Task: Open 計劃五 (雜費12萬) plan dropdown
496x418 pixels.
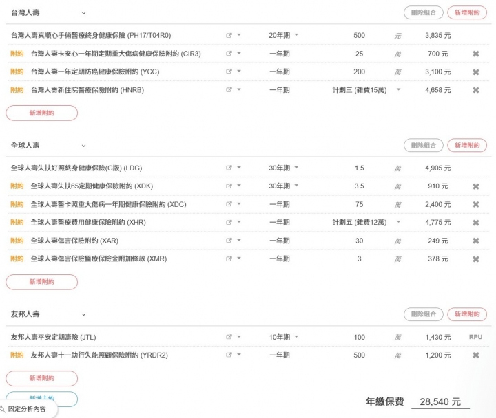Action: (x=366, y=222)
